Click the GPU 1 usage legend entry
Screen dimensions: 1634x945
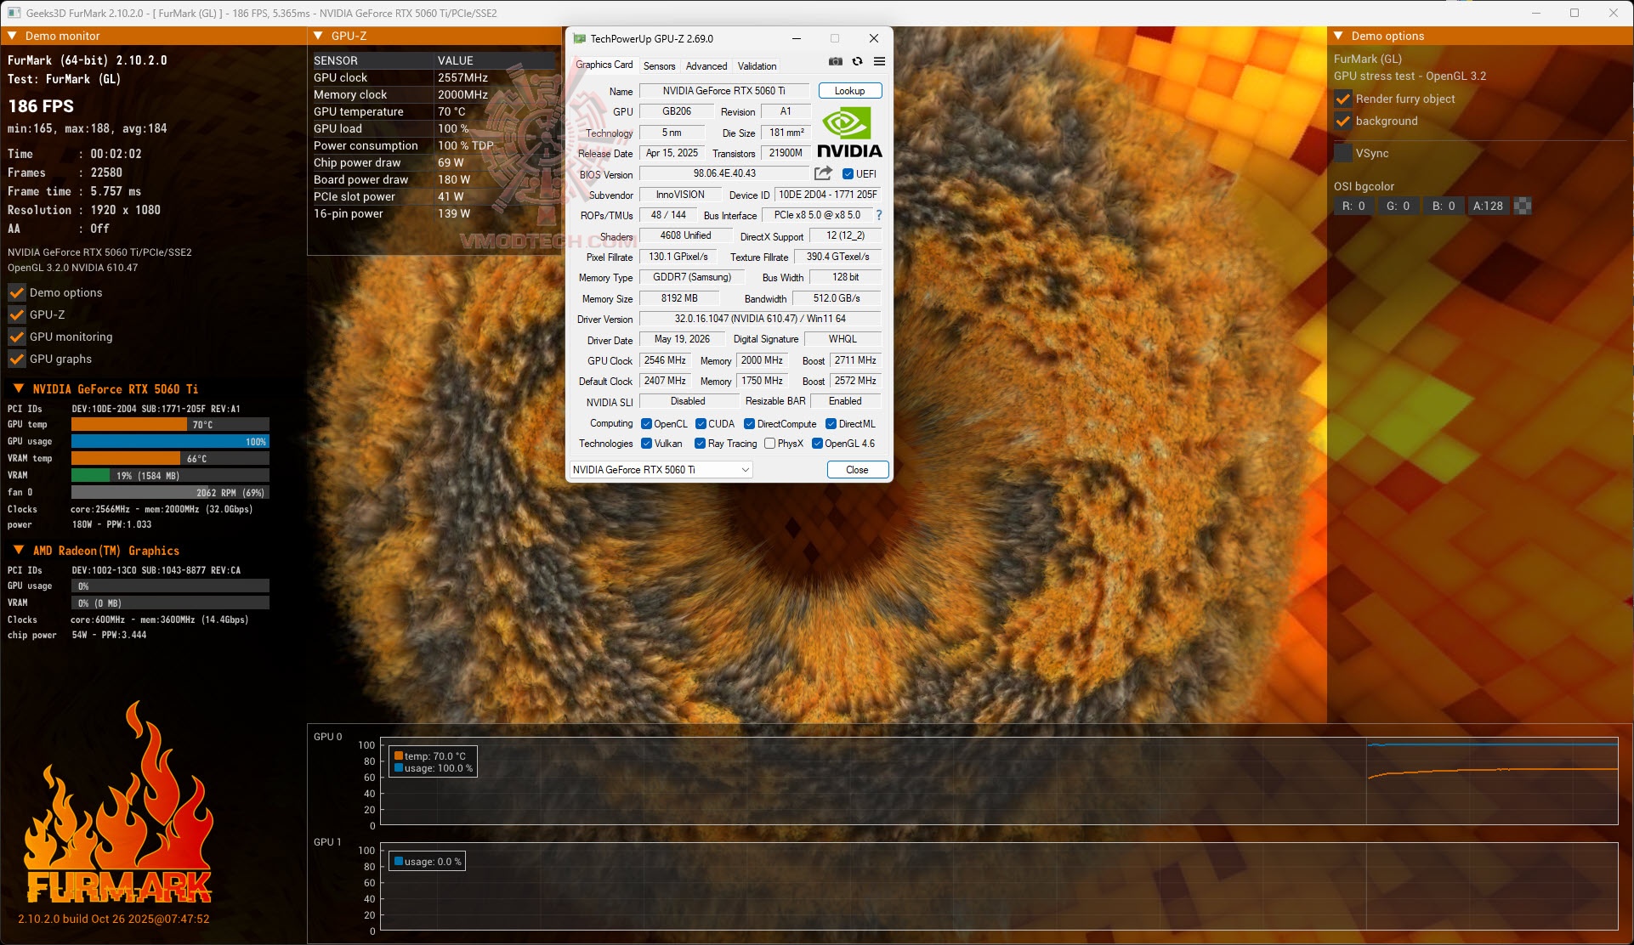tap(428, 861)
